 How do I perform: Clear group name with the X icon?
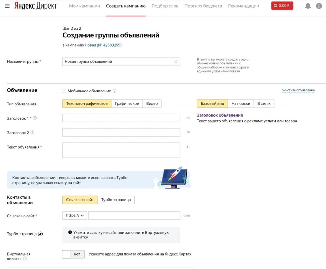tap(176, 62)
